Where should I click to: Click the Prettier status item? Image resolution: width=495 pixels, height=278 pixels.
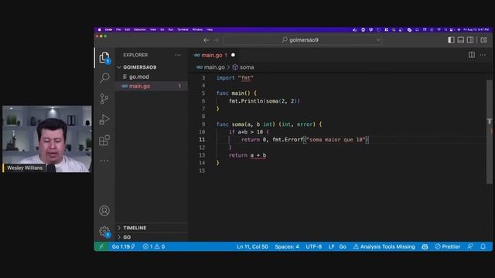(447, 246)
